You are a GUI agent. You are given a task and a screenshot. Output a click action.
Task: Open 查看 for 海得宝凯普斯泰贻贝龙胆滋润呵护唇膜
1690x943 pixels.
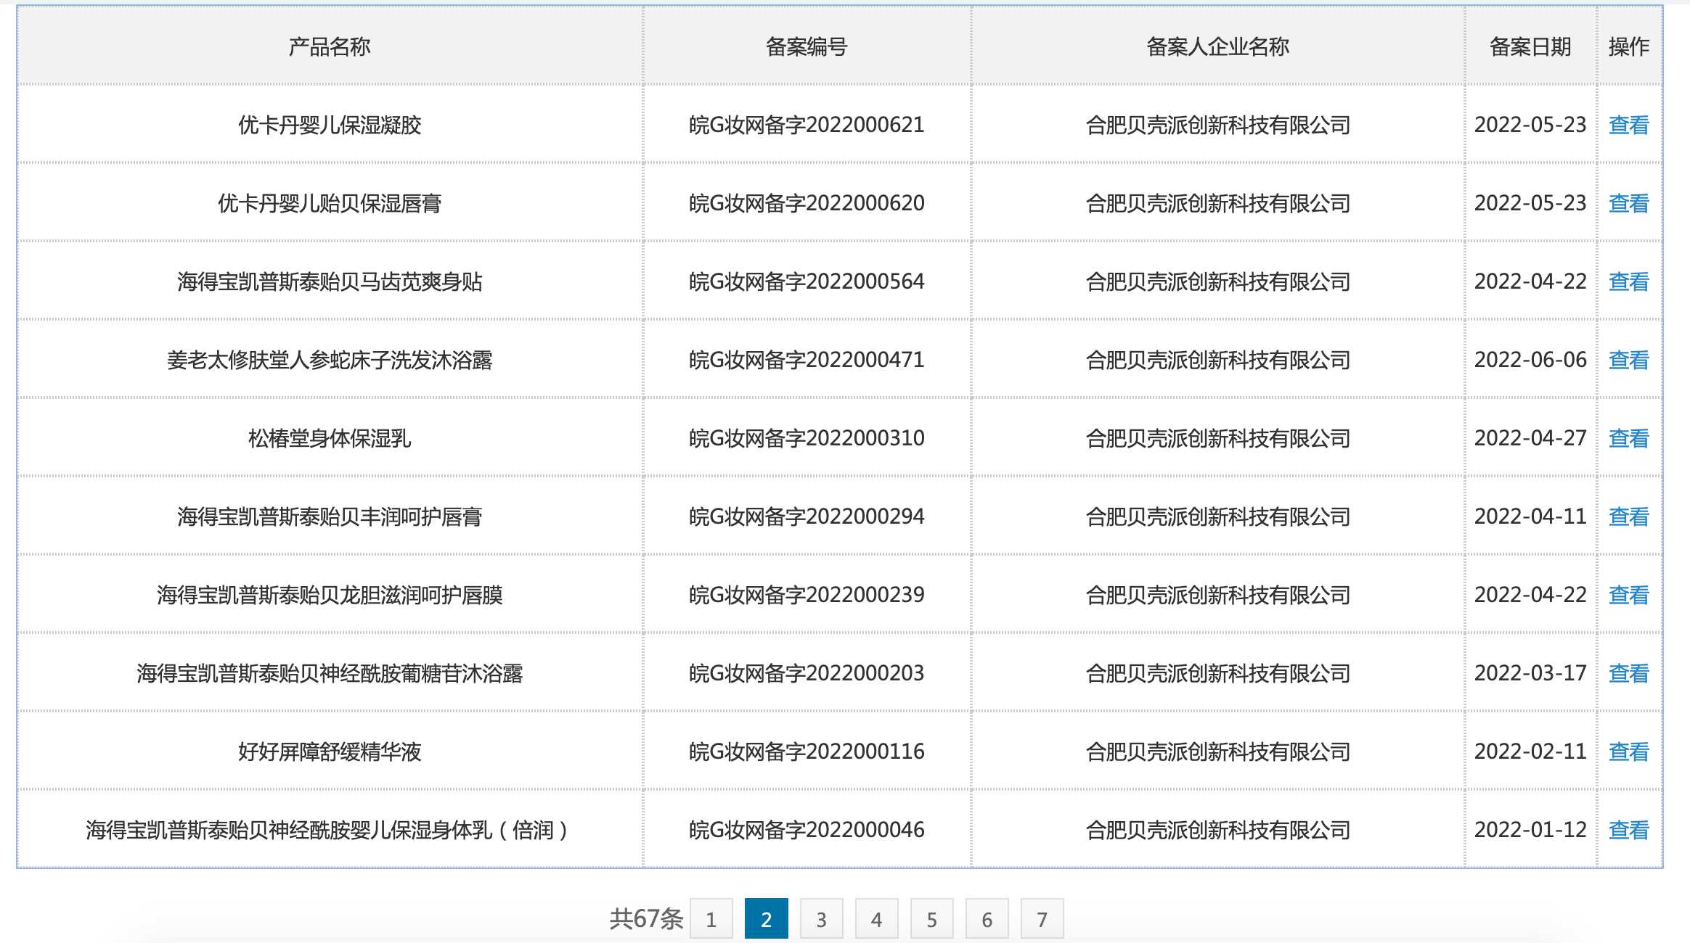coord(1628,595)
